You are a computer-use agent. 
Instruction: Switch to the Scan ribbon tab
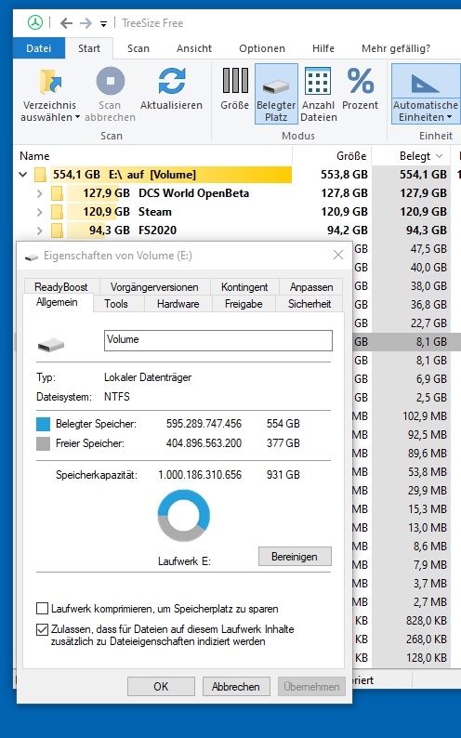138,48
